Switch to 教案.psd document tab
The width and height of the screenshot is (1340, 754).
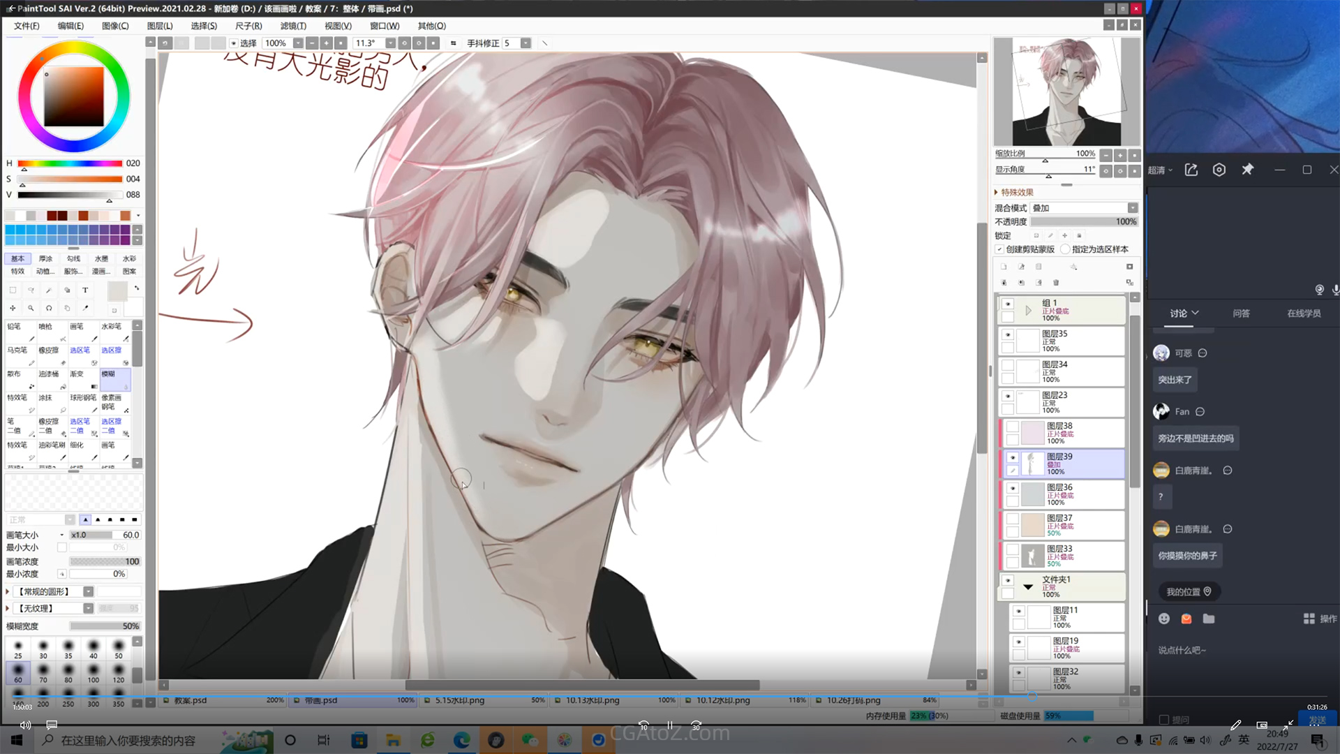(x=191, y=700)
